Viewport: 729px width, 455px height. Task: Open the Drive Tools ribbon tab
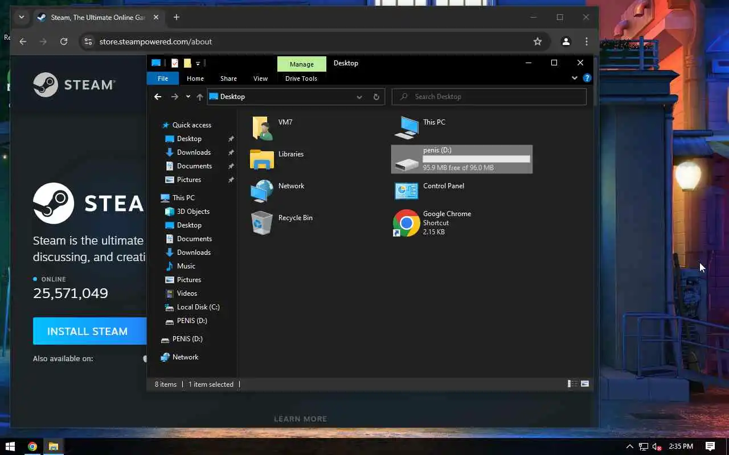tap(301, 78)
